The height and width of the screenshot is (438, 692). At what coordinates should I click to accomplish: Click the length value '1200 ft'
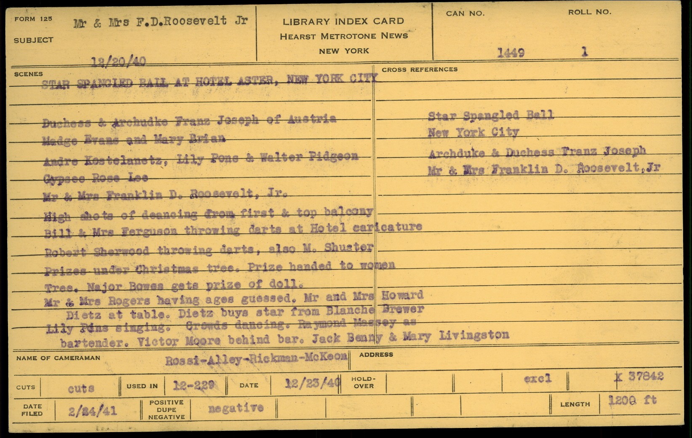coord(632,401)
